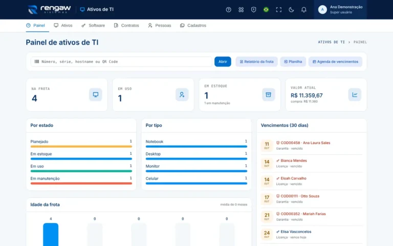Click the Em estoque blue progress bar
The width and height of the screenshot is (393, 246).
pos(81,159)
